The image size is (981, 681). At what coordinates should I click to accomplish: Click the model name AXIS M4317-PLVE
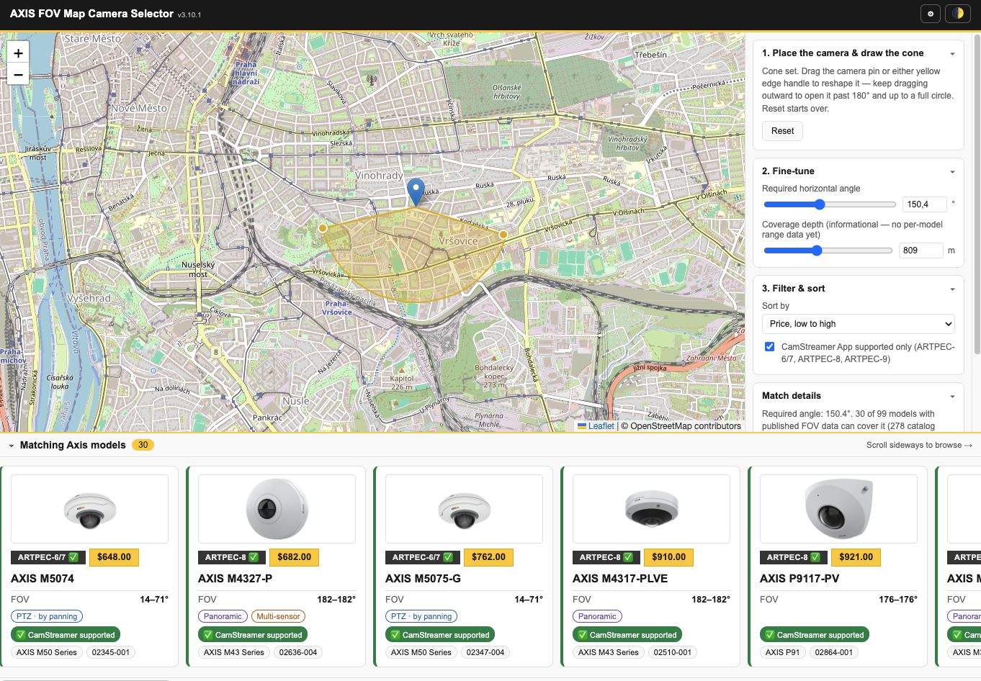620,579
